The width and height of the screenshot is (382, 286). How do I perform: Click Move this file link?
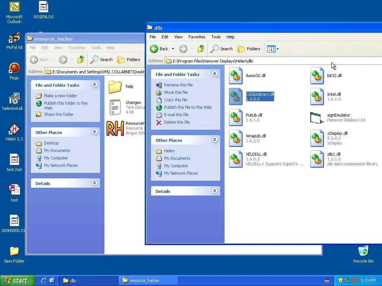click(176, 92)
